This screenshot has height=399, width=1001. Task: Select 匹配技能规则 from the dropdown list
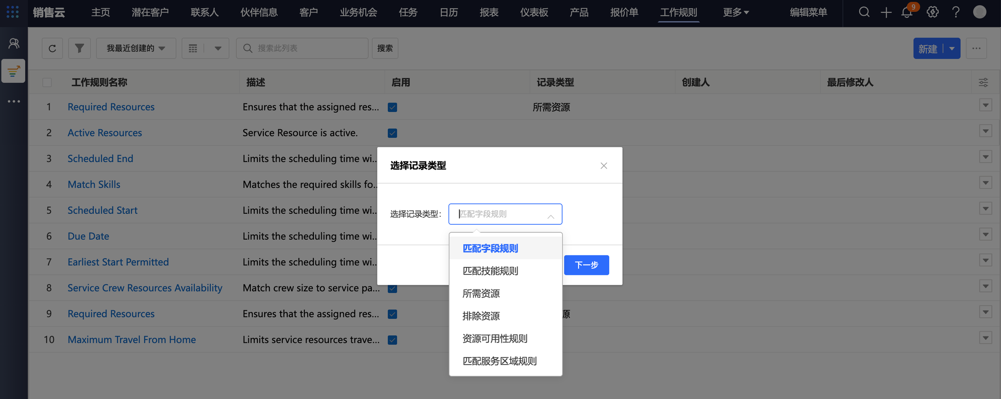click(x=490, y=271)
